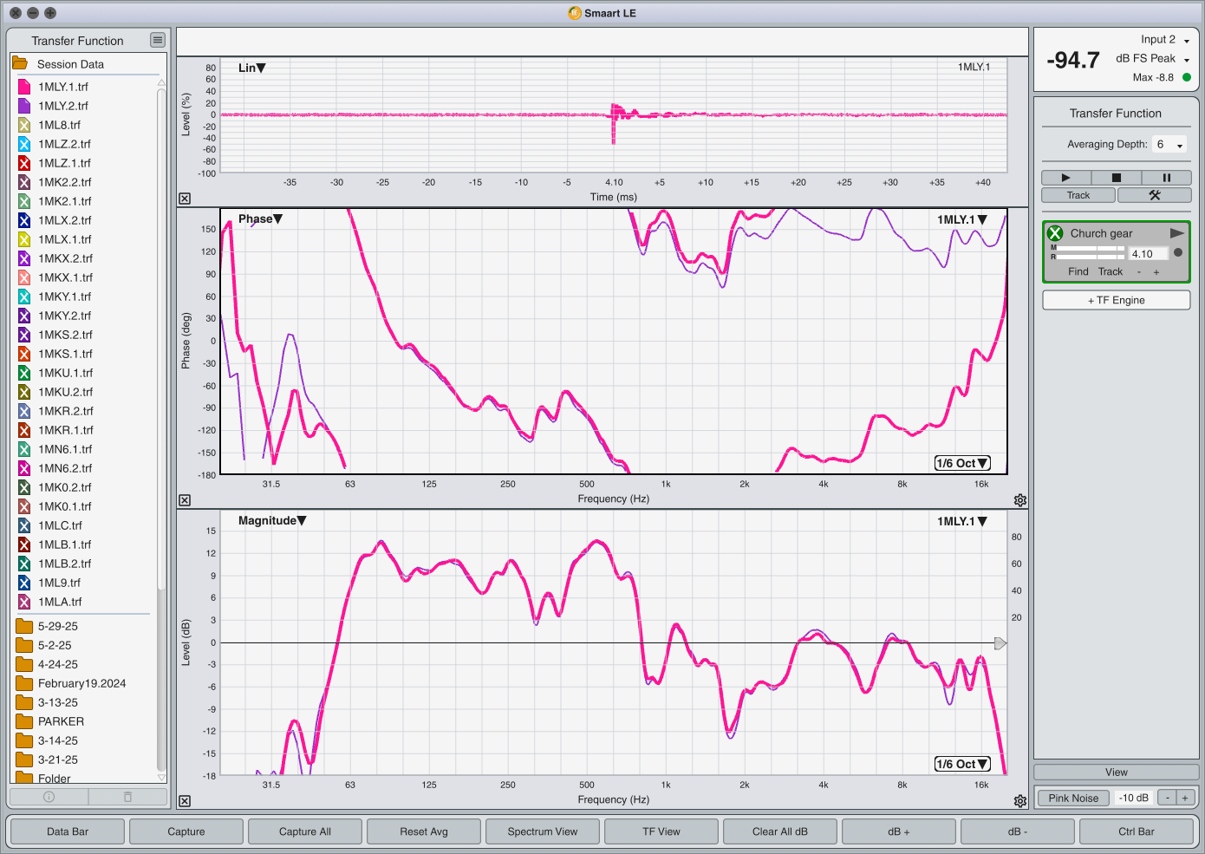The image size is (1205, 854).
Task: Open the Lin plot type dropdown
Action: [x=252, y=68]
